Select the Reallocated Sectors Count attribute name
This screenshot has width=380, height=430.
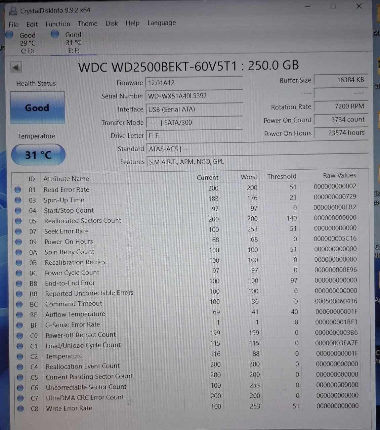tap(83, 221)
